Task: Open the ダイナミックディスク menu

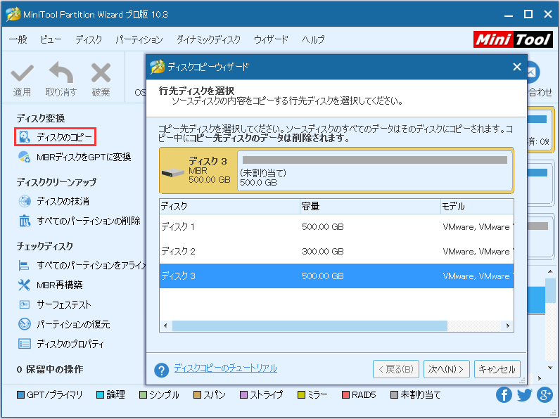Action: (208, 39)
